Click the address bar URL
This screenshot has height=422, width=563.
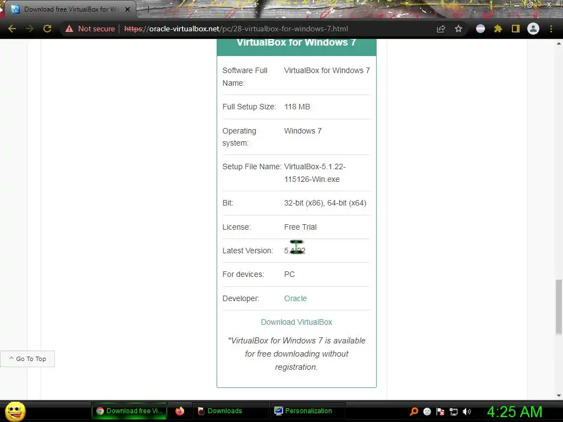pyautogui.click(x=236, y=29)
